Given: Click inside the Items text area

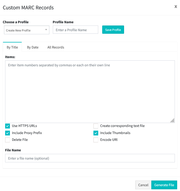Looking at the screenshot, I should tap(90, 92).
